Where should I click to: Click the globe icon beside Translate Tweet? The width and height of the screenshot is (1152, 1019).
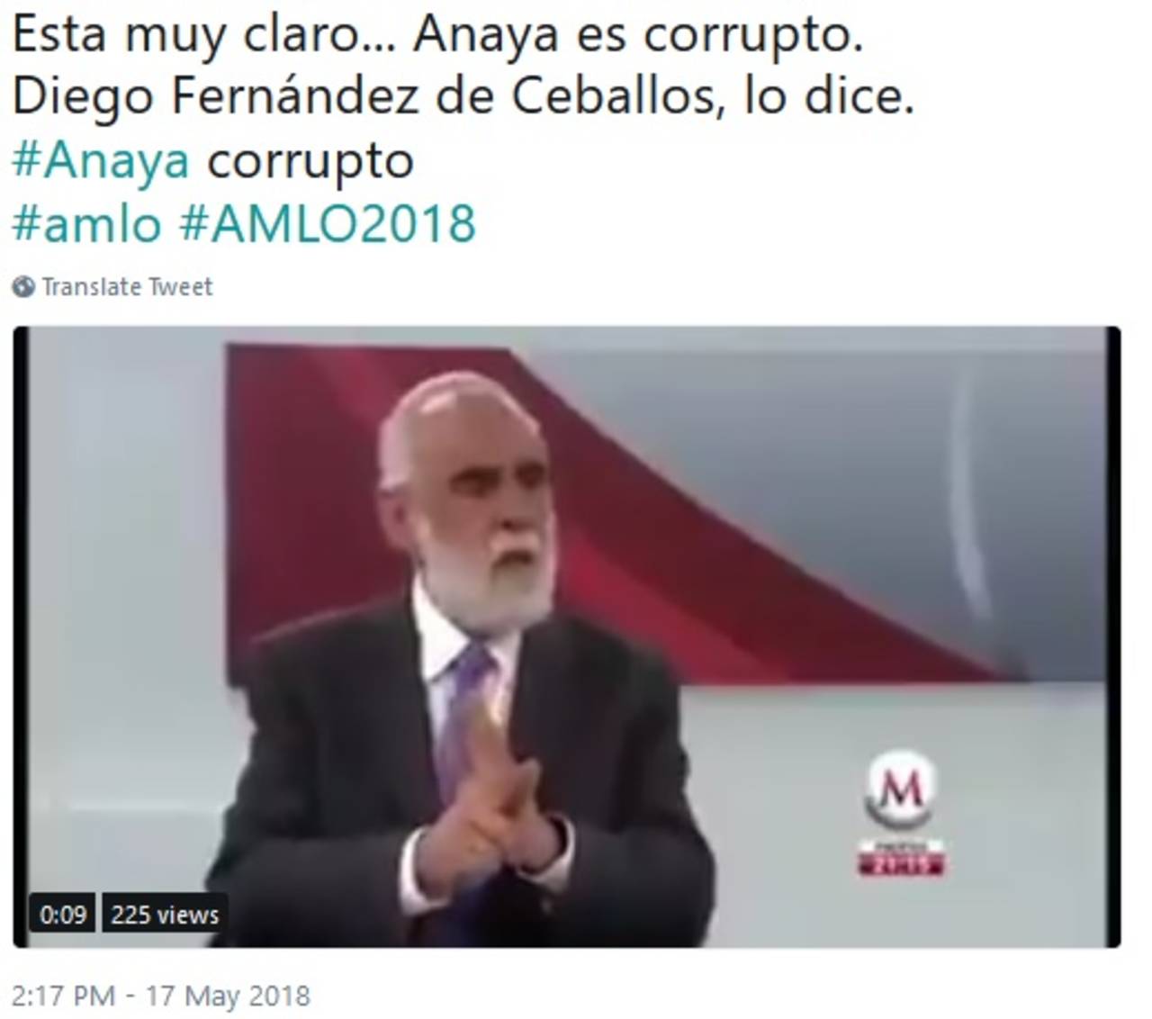23,287
